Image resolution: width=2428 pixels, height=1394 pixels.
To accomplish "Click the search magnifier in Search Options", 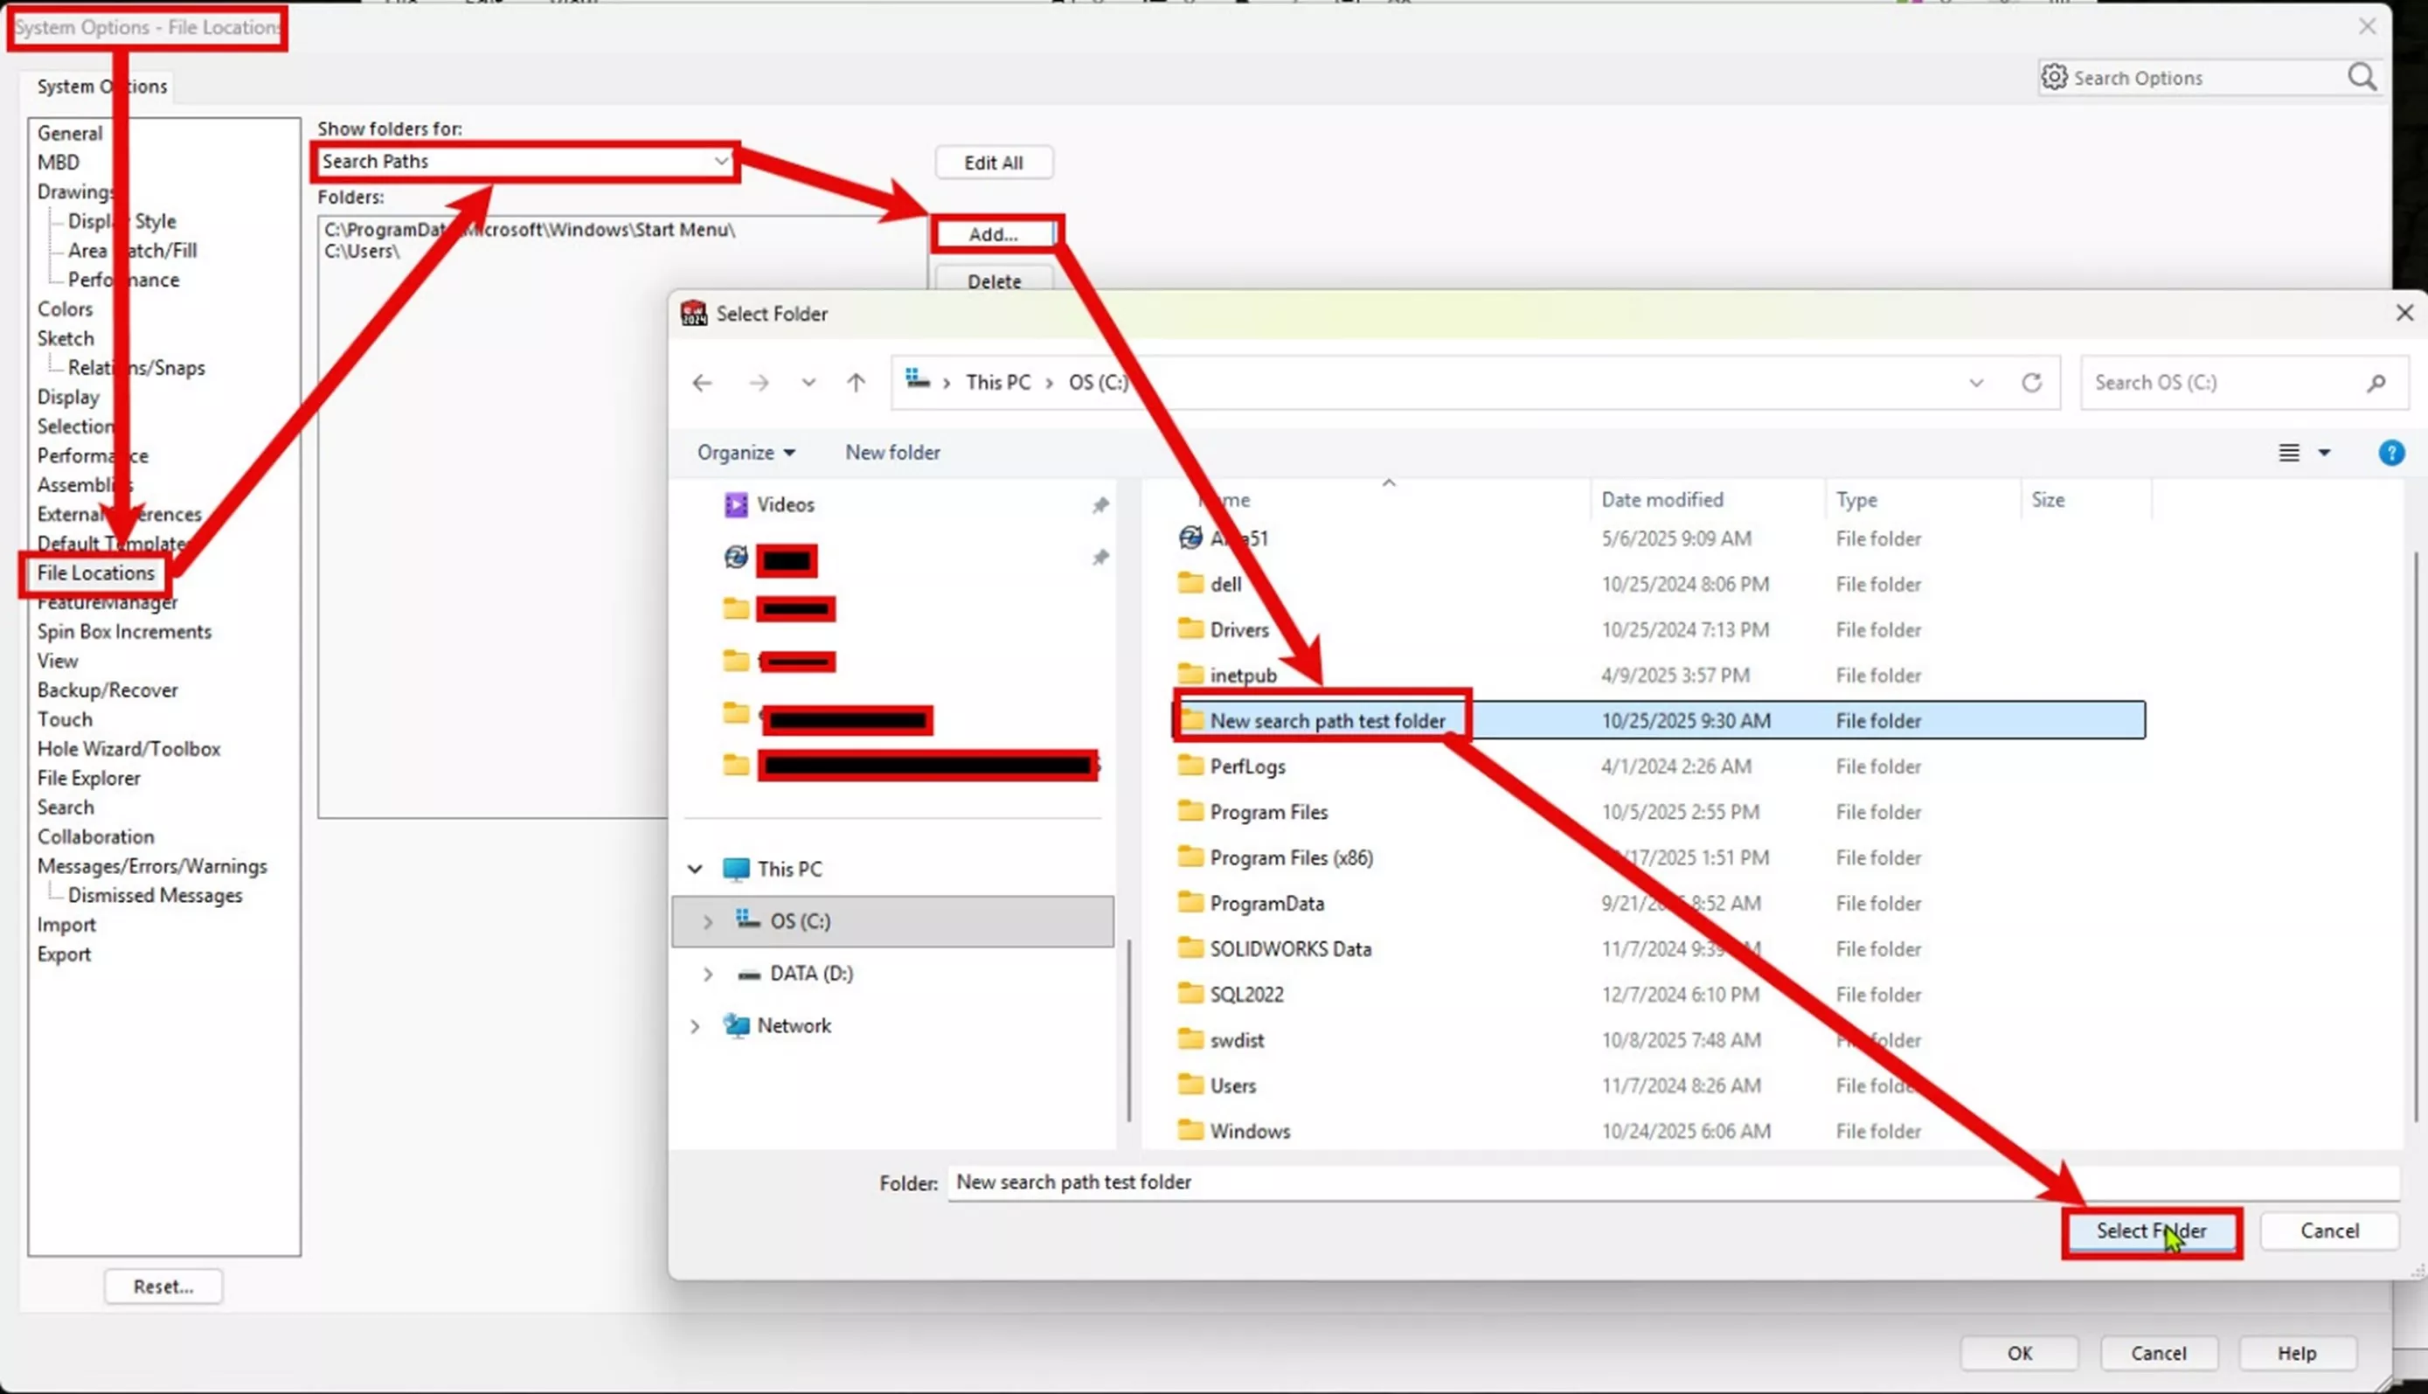I will (2363, 78).
